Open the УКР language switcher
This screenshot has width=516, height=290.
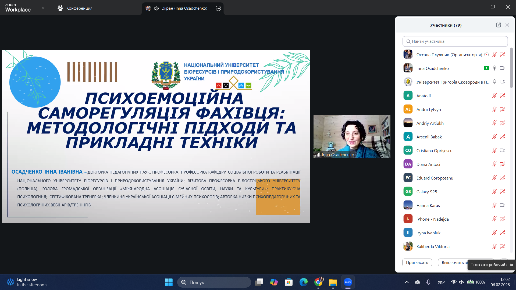pyautogui.click(x=441, y=282)
